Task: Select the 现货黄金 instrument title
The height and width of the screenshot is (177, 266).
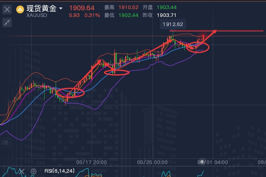Action: click(41, 8)
